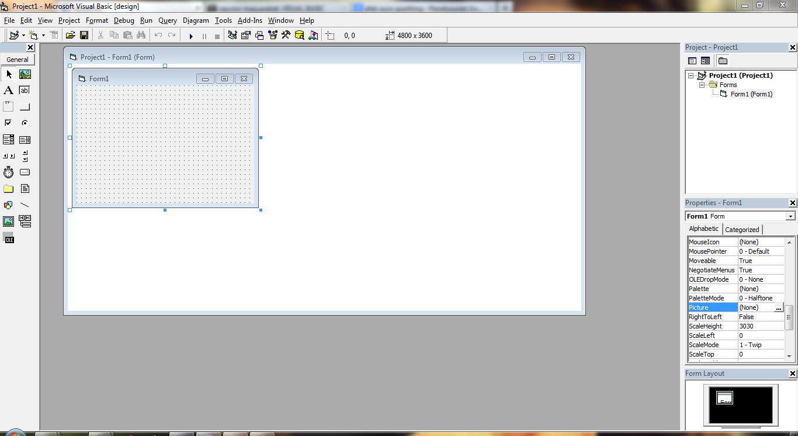Open the Add-Ins menu
This screenshot has height=436, width=798.
(x=250, y=20)
